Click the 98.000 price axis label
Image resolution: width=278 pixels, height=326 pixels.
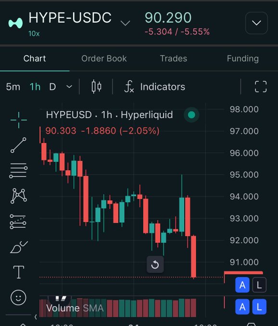(244, 109)
